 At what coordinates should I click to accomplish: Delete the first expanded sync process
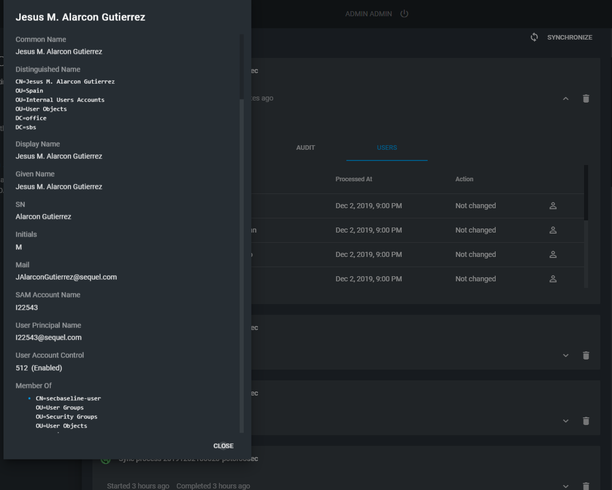coord(586,99)
